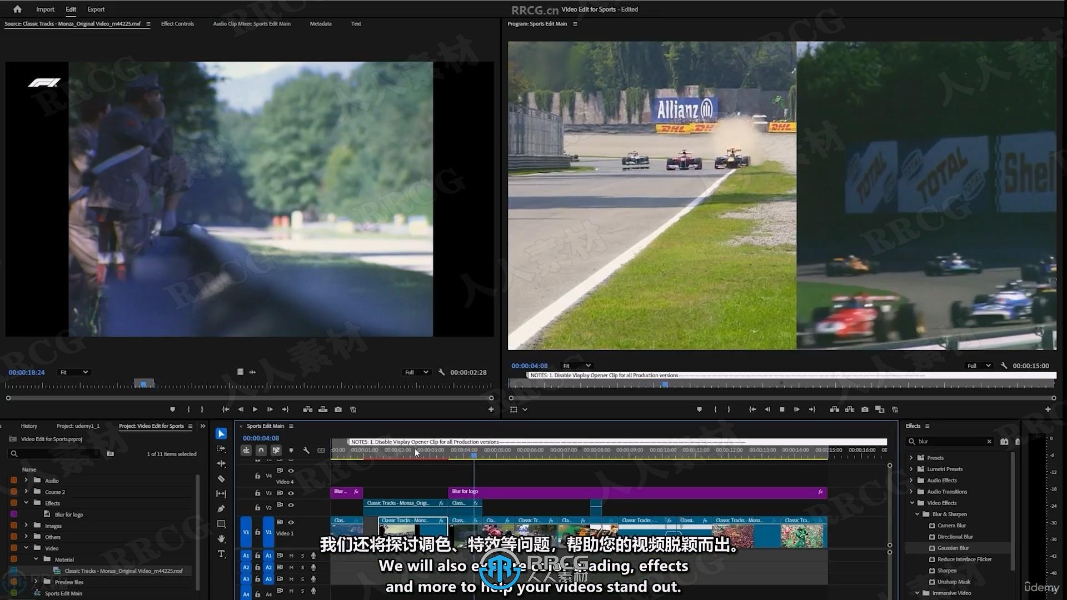Switch to the Export workspace tab
Image resolution: width=1067 pixels, height=600 pixels.
coord(96,9)
